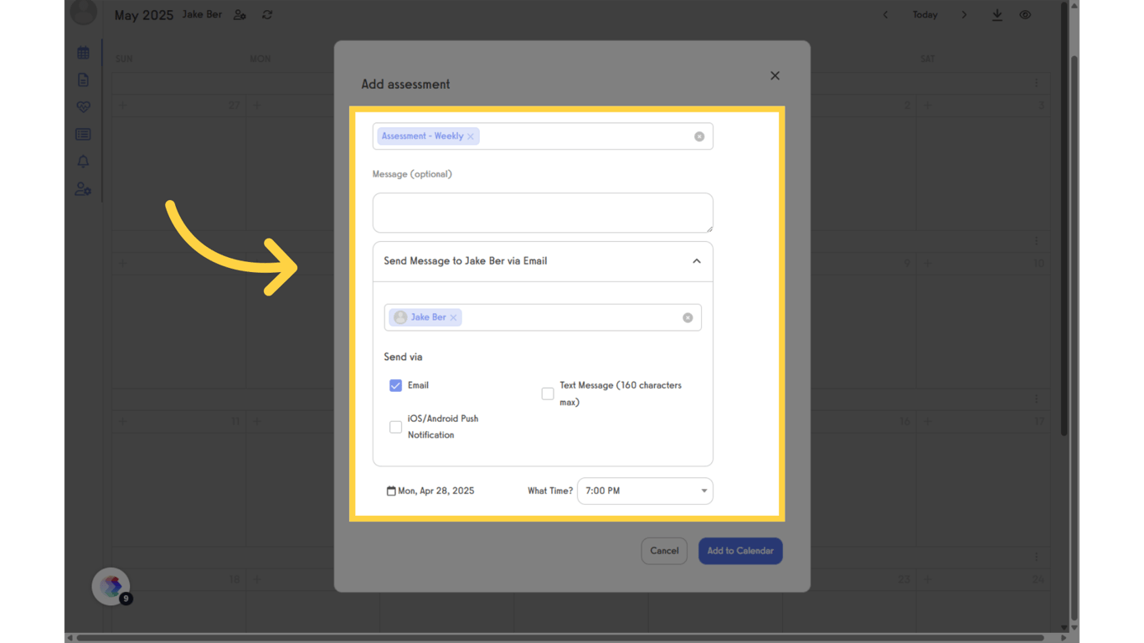This screenshot has width=1144, height=643.
Task: Open the forms list sidebar icon
Action: click(x=82, y=134)
